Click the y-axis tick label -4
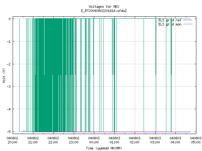The image size is (202, 151). pyautogui.click(x=9, y=109)
